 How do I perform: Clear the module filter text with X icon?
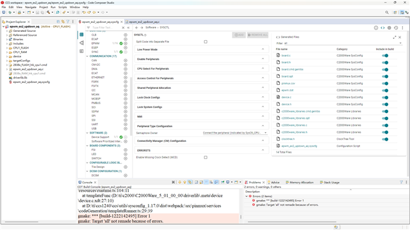click(x=123, y=27)
